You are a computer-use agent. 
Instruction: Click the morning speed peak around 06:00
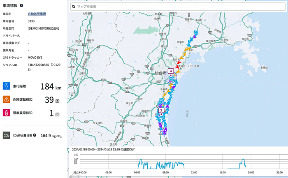pos(141,161)
